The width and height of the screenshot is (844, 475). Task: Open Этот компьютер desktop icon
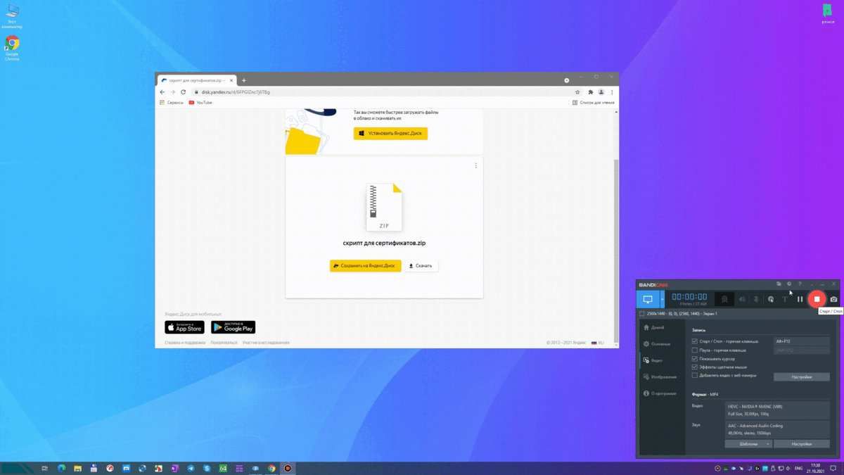coord(12,17)
